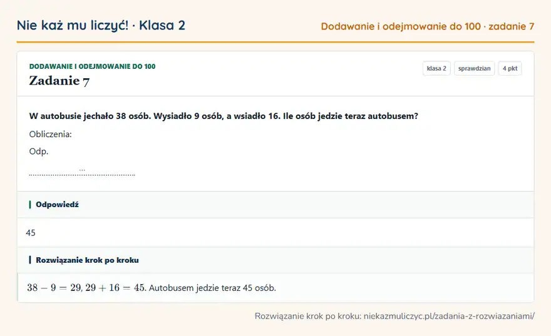Select the equation '38 − 9 = 29, 29 + 16 = 45'
Screen dimensions: 551x336
[86, 288]
